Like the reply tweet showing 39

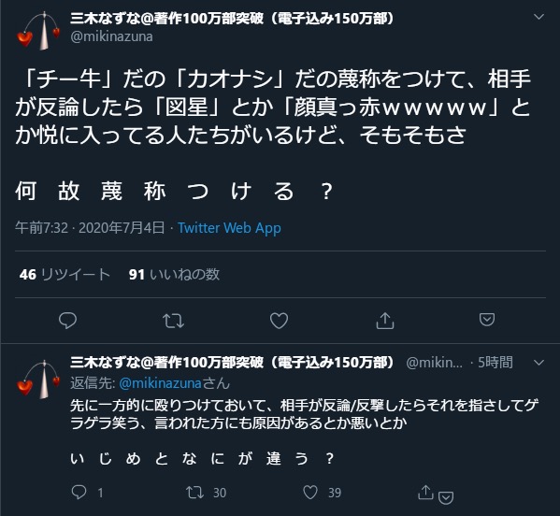click(x=310, y=492)
